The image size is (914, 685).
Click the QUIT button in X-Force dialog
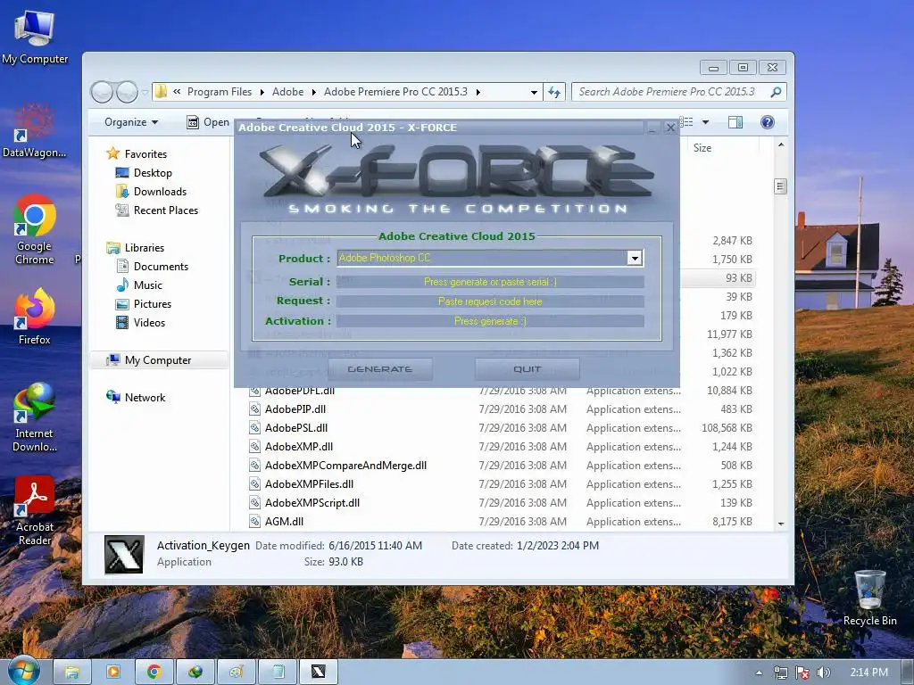527,369
